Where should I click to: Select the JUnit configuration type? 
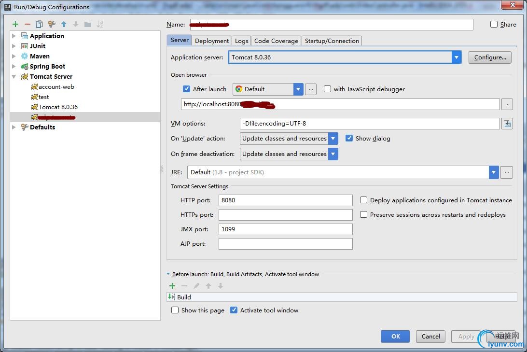37,46
